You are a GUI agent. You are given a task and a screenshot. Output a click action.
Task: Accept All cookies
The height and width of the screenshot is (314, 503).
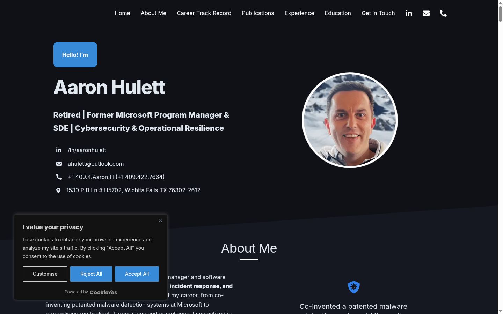coord(137,274)
